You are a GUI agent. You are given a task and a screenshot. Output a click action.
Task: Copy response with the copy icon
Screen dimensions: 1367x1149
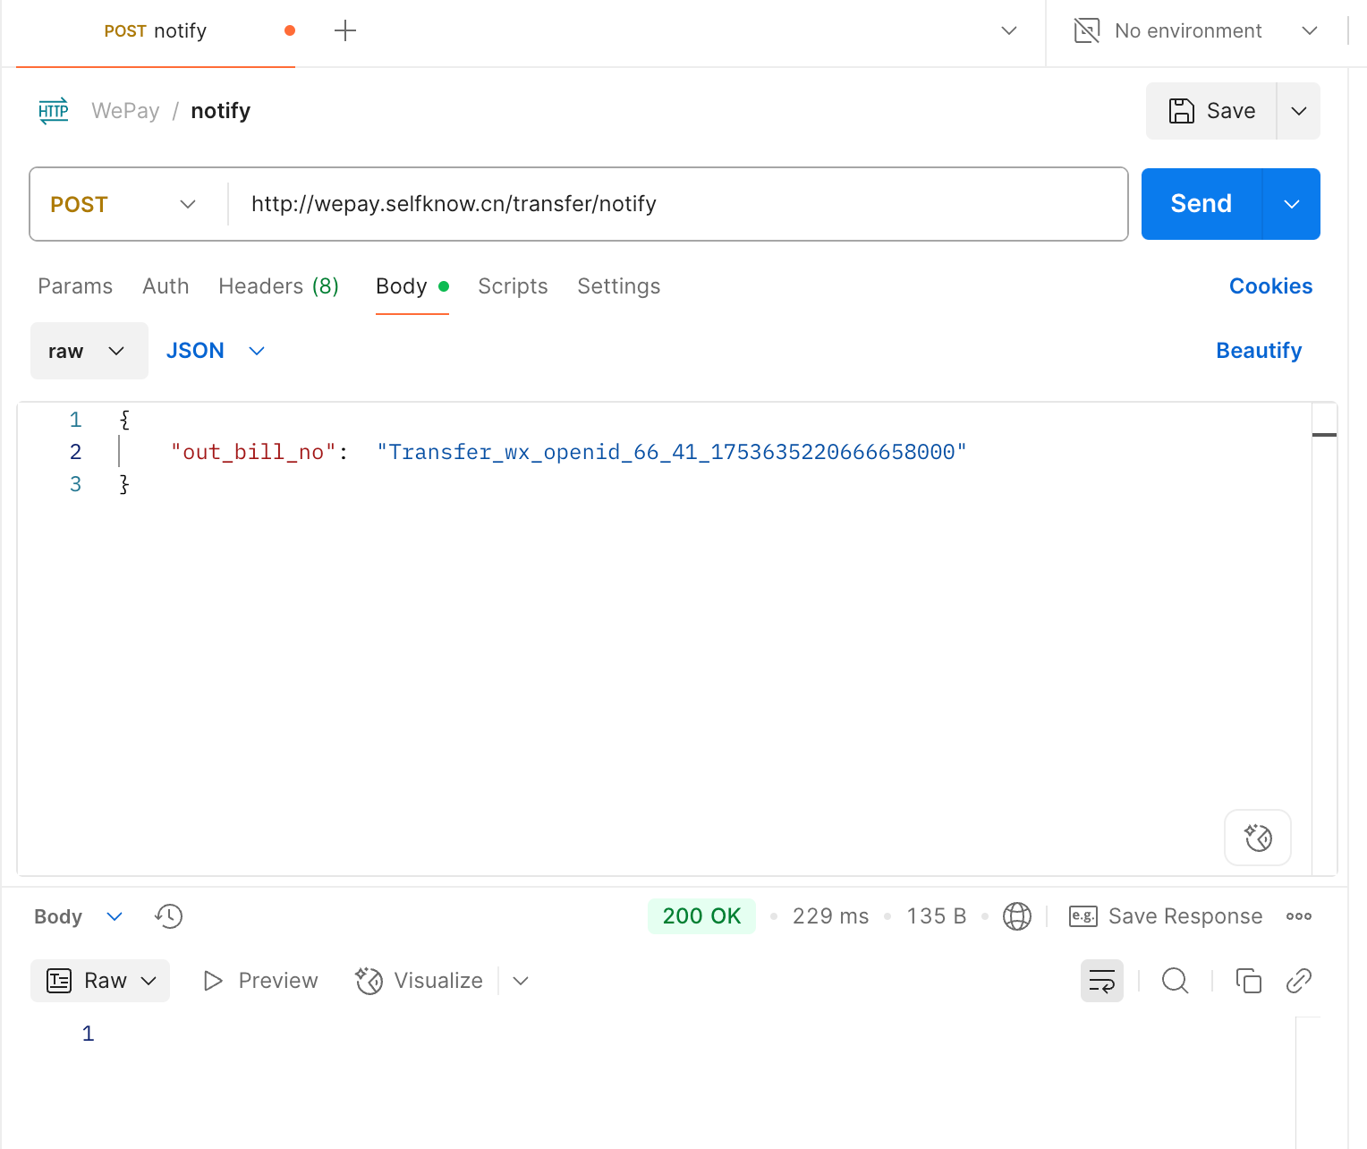point(1248,981)
